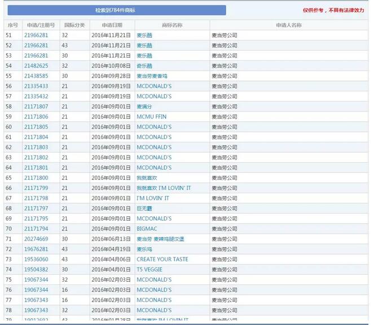
Task: Open the 麦当劳麦香鸡 trademark link
Action: 152,76
